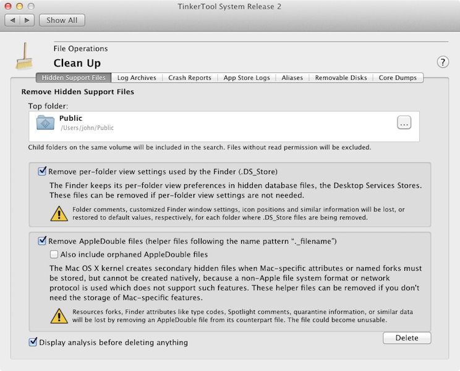
Task: Click the Clean Up broom icon
Action: point(26,56)
